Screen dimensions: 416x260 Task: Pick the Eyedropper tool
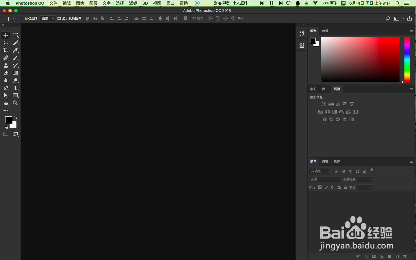(x=16, y=50)
